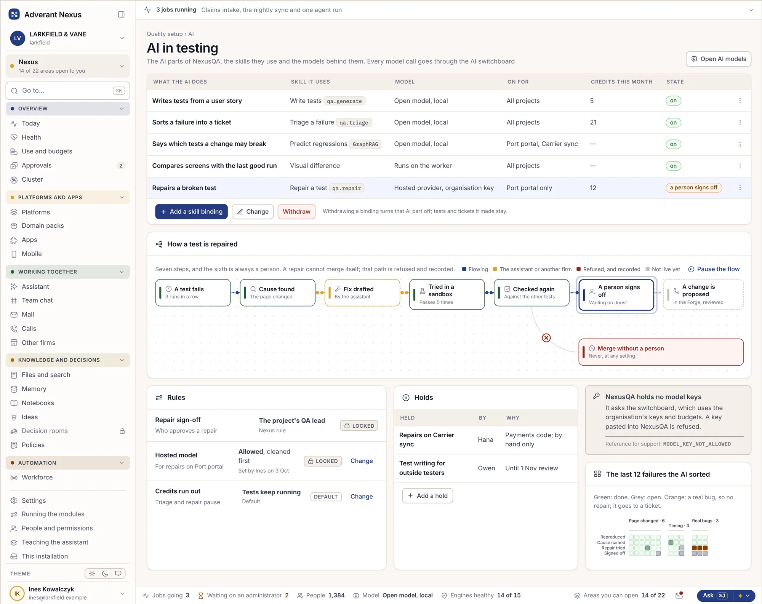This screenshot has height=604, width=762.
Task: Toggle the on state for Compares screens row
Action: (673, 166)
